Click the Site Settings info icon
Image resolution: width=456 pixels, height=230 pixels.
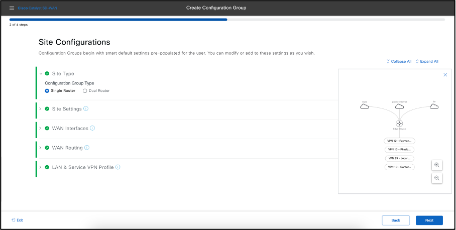click(86, 108)
